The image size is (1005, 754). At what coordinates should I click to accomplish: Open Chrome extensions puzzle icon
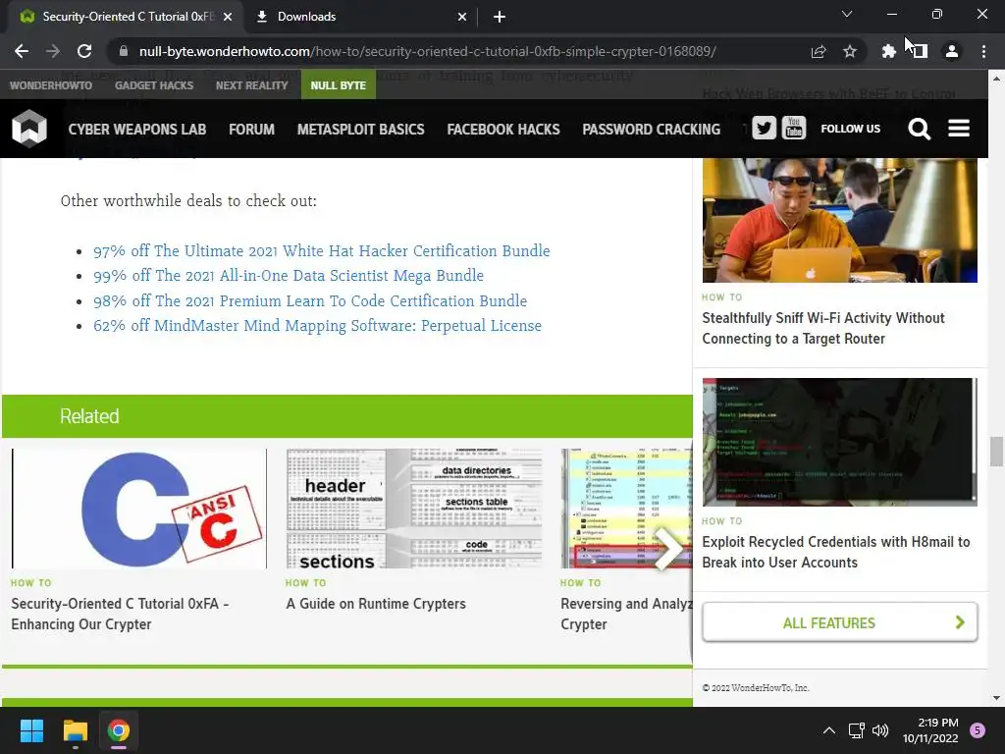888,51
